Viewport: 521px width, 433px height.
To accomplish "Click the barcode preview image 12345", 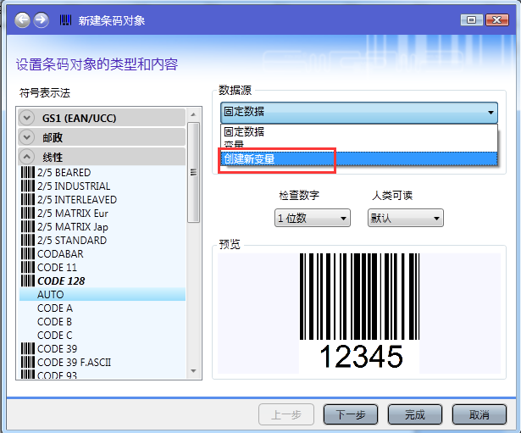I will [x=359, y=313].
